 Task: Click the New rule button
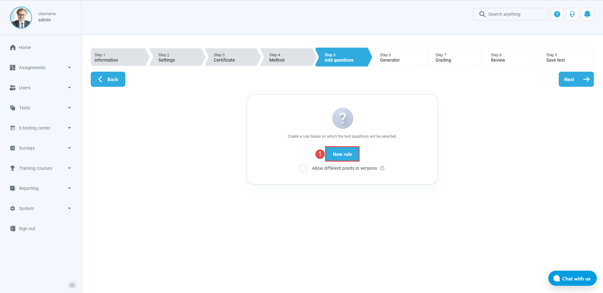(x=342, y=154)
